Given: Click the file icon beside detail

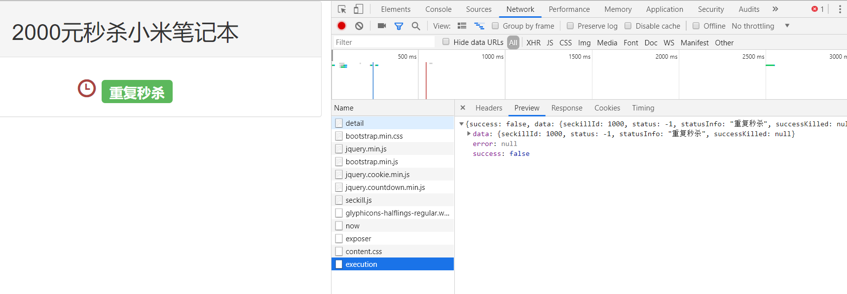Looking at the screenshot, I should point(339,123).
